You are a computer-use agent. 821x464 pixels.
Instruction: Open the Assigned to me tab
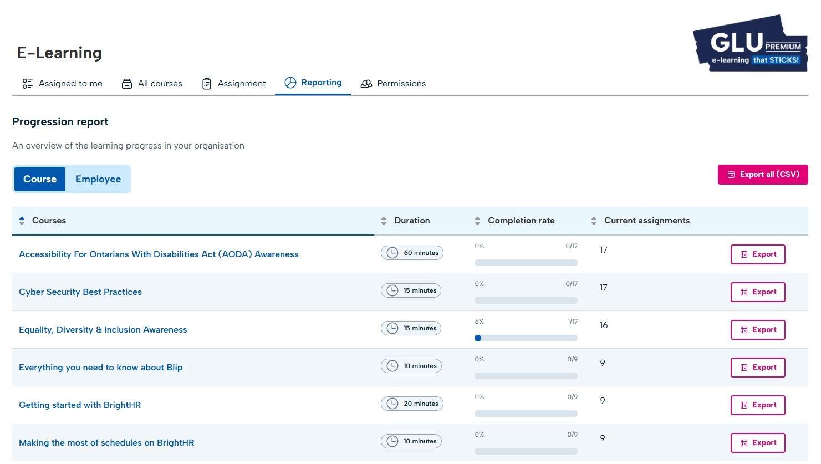point(62,83)
